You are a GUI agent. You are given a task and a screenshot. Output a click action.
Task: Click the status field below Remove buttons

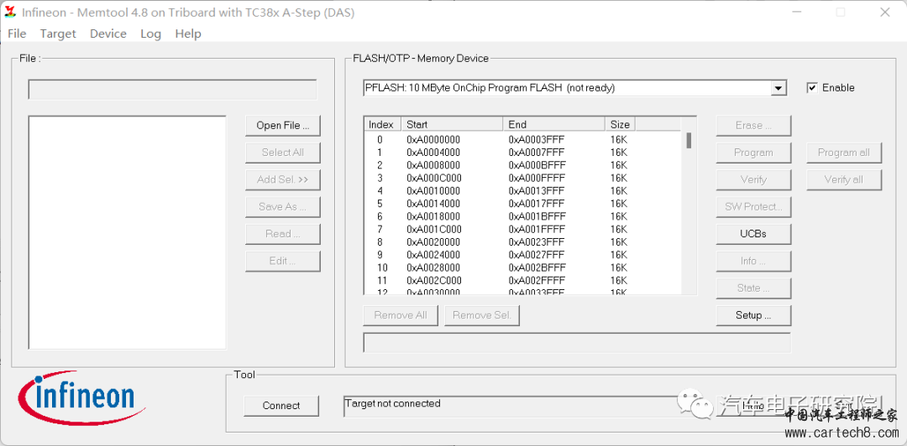click(577, 343)
